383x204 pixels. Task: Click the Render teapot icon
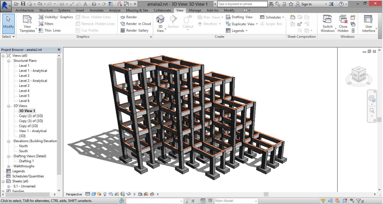pos(123,17)
